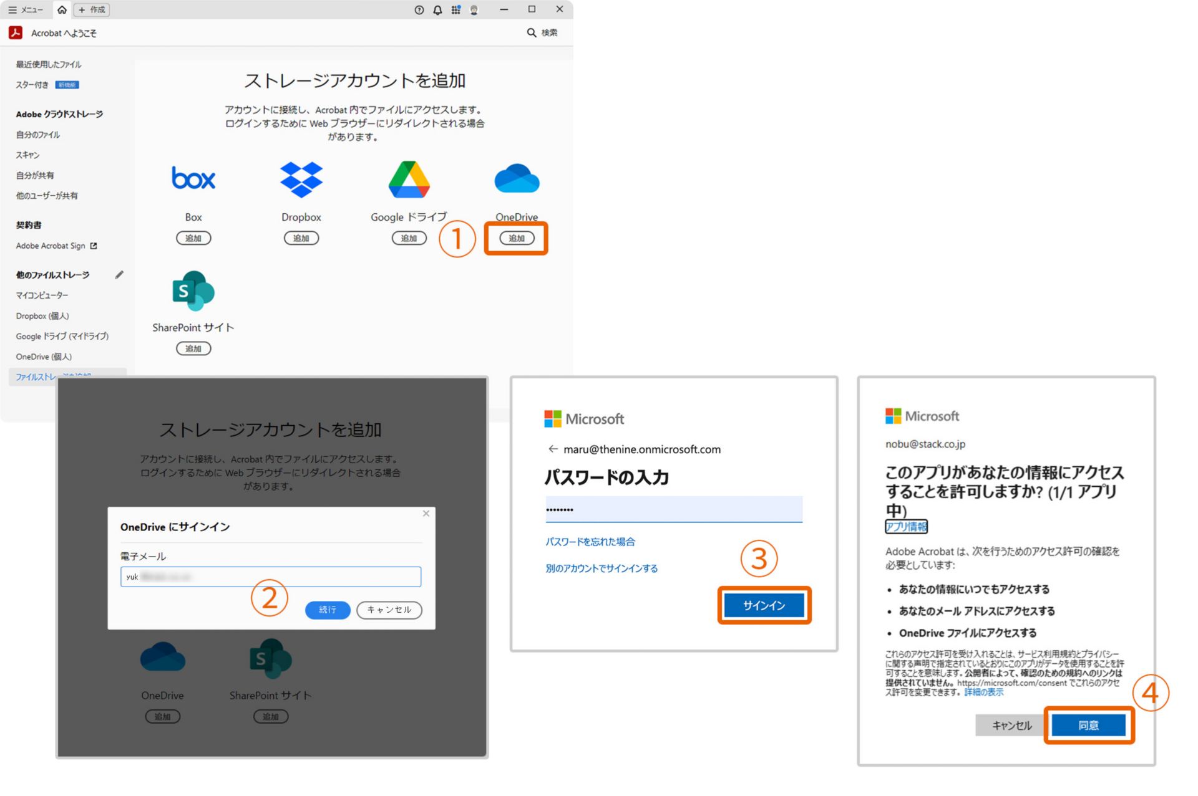Screen dimensions: 1198x796
Task: Click キャンセル in Microsoft consent window
Action: [1011, 726]
